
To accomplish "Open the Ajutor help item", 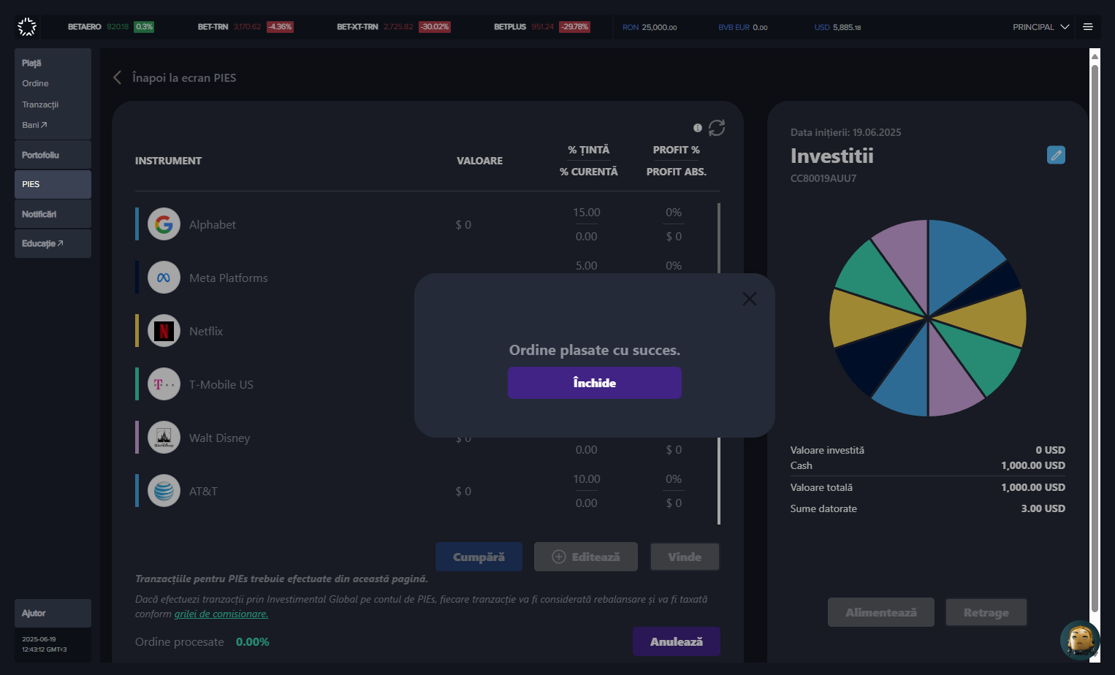I will (x=53, y=613).
